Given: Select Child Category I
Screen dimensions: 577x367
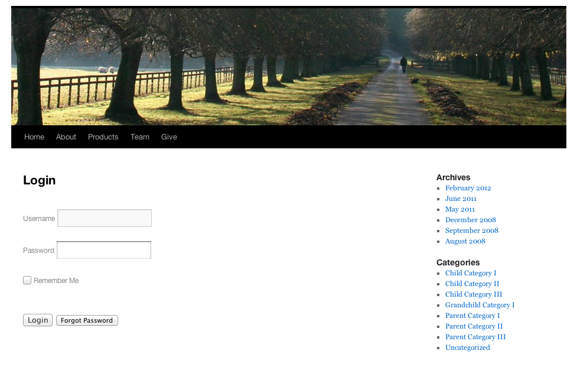Looking at the screenshot, I should pyautogui.click(x=470, y=272).
